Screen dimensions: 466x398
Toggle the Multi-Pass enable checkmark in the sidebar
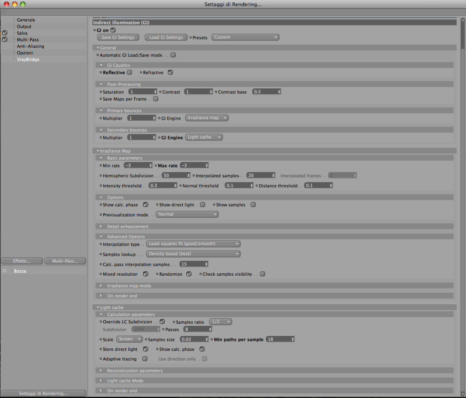tap(5, 39)
